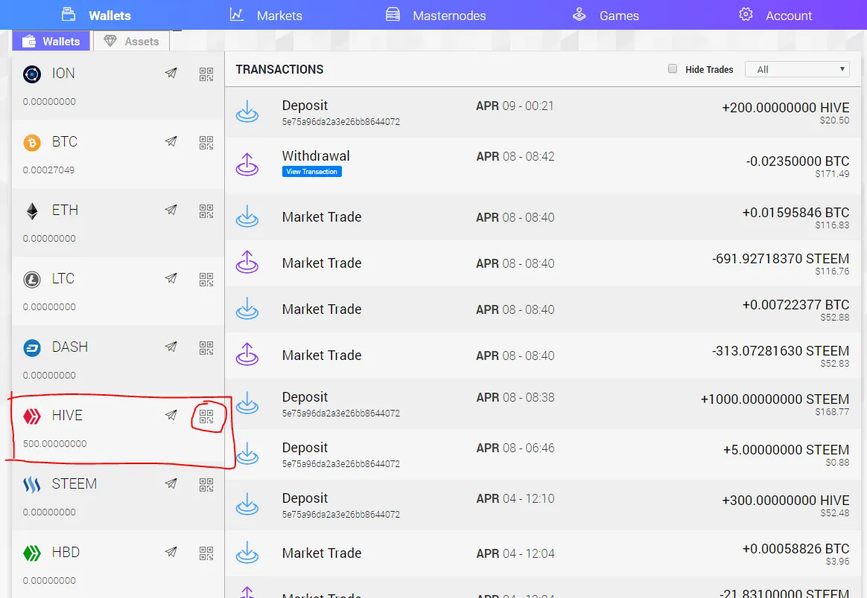Click the LTC coin logo
Image resolution: width=867 pixels, height=598 pixels.
pos(32,280)
